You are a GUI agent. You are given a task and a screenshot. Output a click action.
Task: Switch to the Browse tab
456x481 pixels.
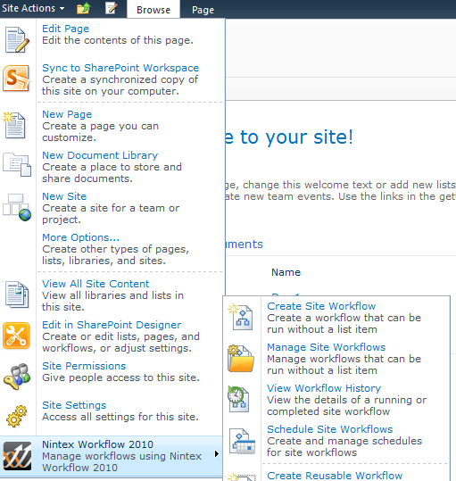click(x=153, y=10)
